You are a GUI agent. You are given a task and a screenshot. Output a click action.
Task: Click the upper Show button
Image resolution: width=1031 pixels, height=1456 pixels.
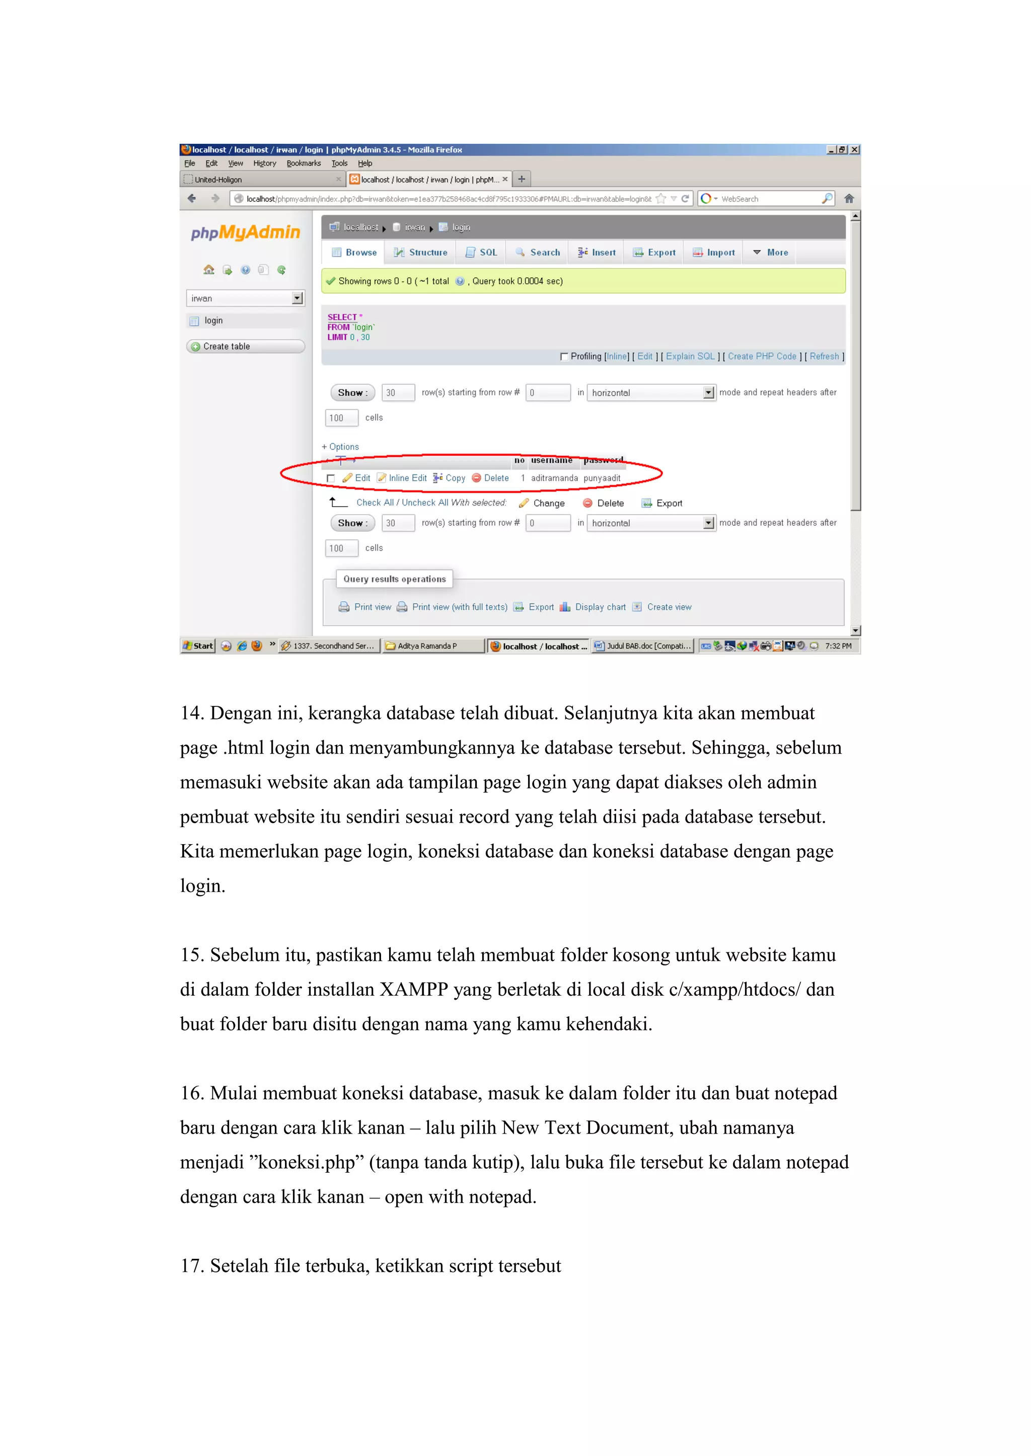click(352, 393)
